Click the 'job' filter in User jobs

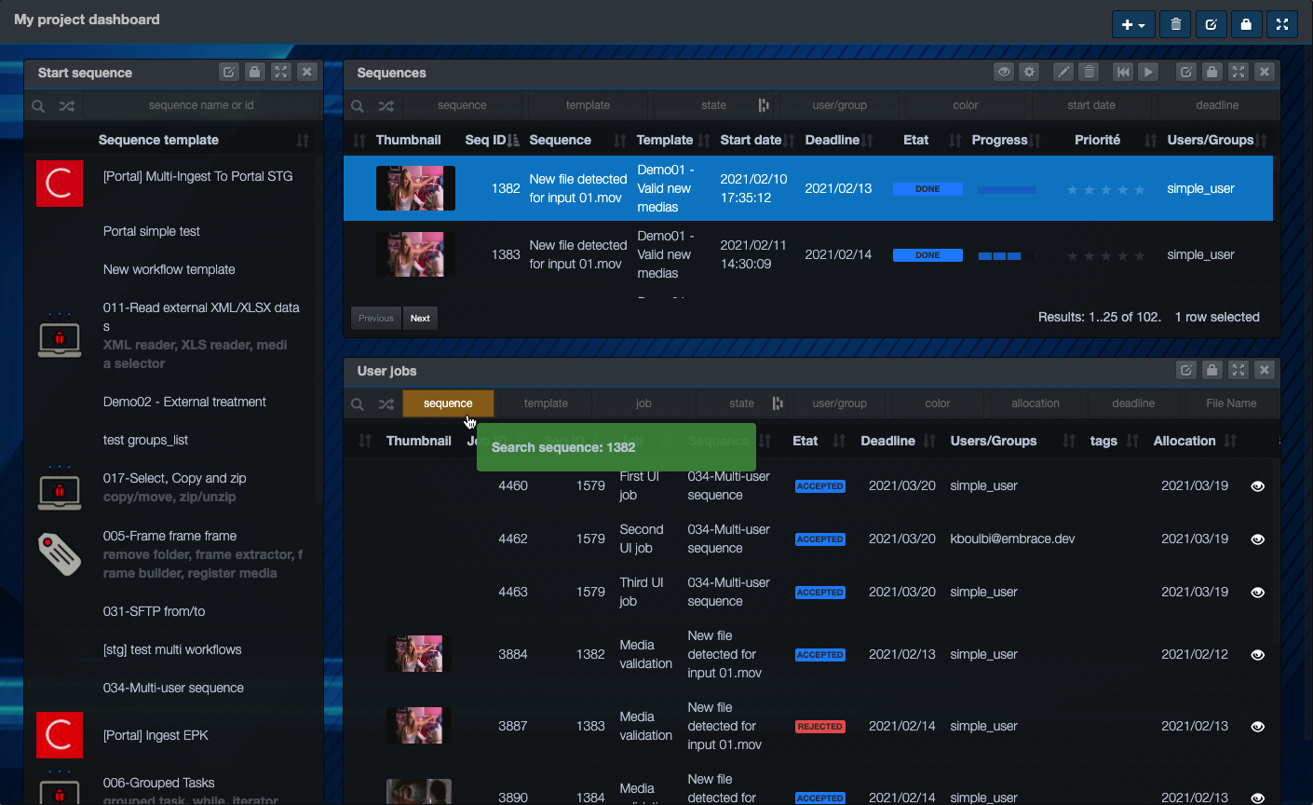click(x=643, y=403)
